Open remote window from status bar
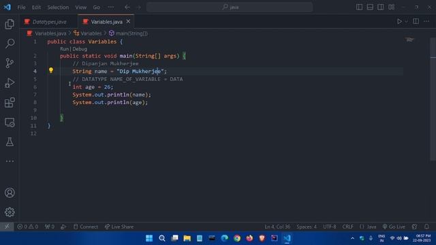 (x=7, y=227)
